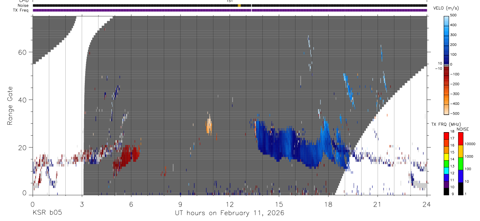Viewport: 480px width, 221px height.
Task: Click the x-axis tick label '3'
Action: tap(82, 204)
